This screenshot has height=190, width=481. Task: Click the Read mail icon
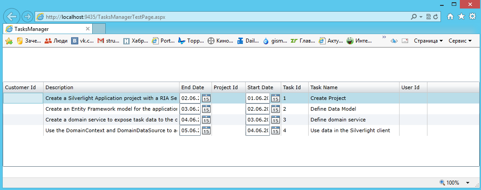(x=405, y=41)
